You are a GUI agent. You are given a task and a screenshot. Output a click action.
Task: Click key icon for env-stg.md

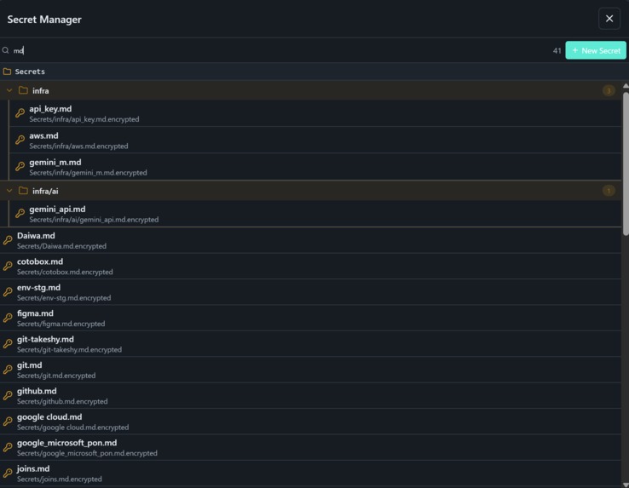(x=8, y=292)
